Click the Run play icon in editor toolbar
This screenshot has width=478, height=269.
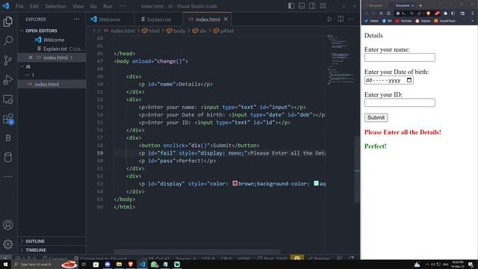[329, 19]
